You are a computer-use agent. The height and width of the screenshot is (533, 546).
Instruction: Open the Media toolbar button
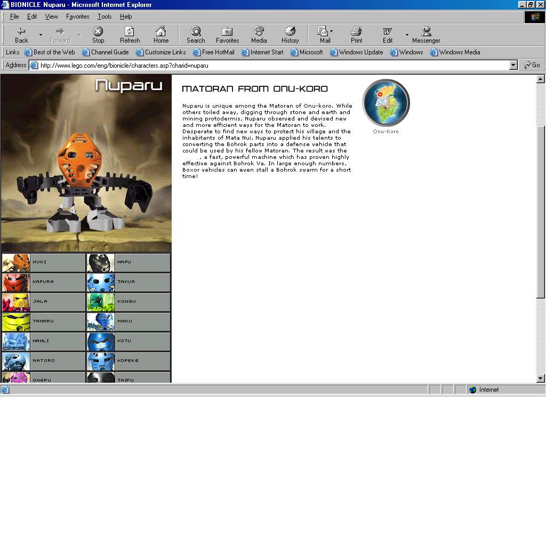259,35
